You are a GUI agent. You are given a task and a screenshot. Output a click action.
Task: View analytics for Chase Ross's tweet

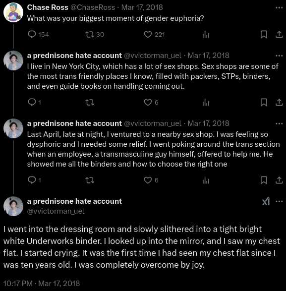pos(206,35)
